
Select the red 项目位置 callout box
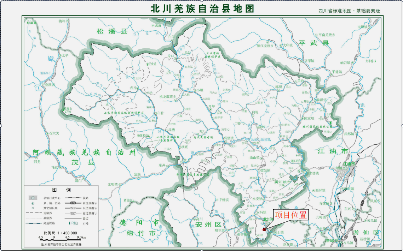(290, 215)
